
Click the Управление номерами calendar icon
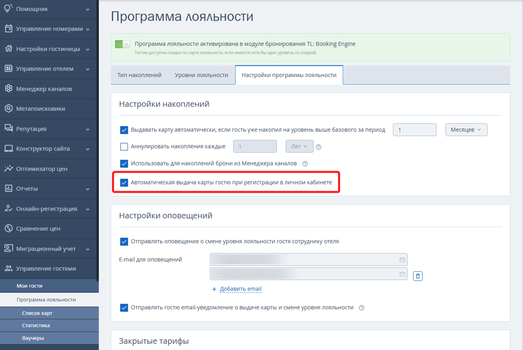[x=8, y=29]
